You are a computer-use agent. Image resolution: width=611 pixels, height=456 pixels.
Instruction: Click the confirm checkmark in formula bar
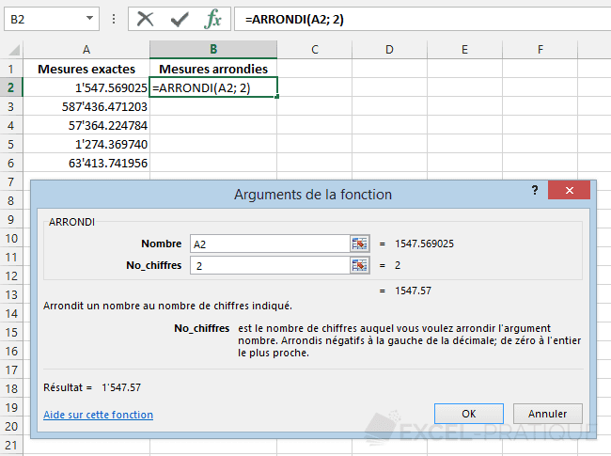point(180,18)
